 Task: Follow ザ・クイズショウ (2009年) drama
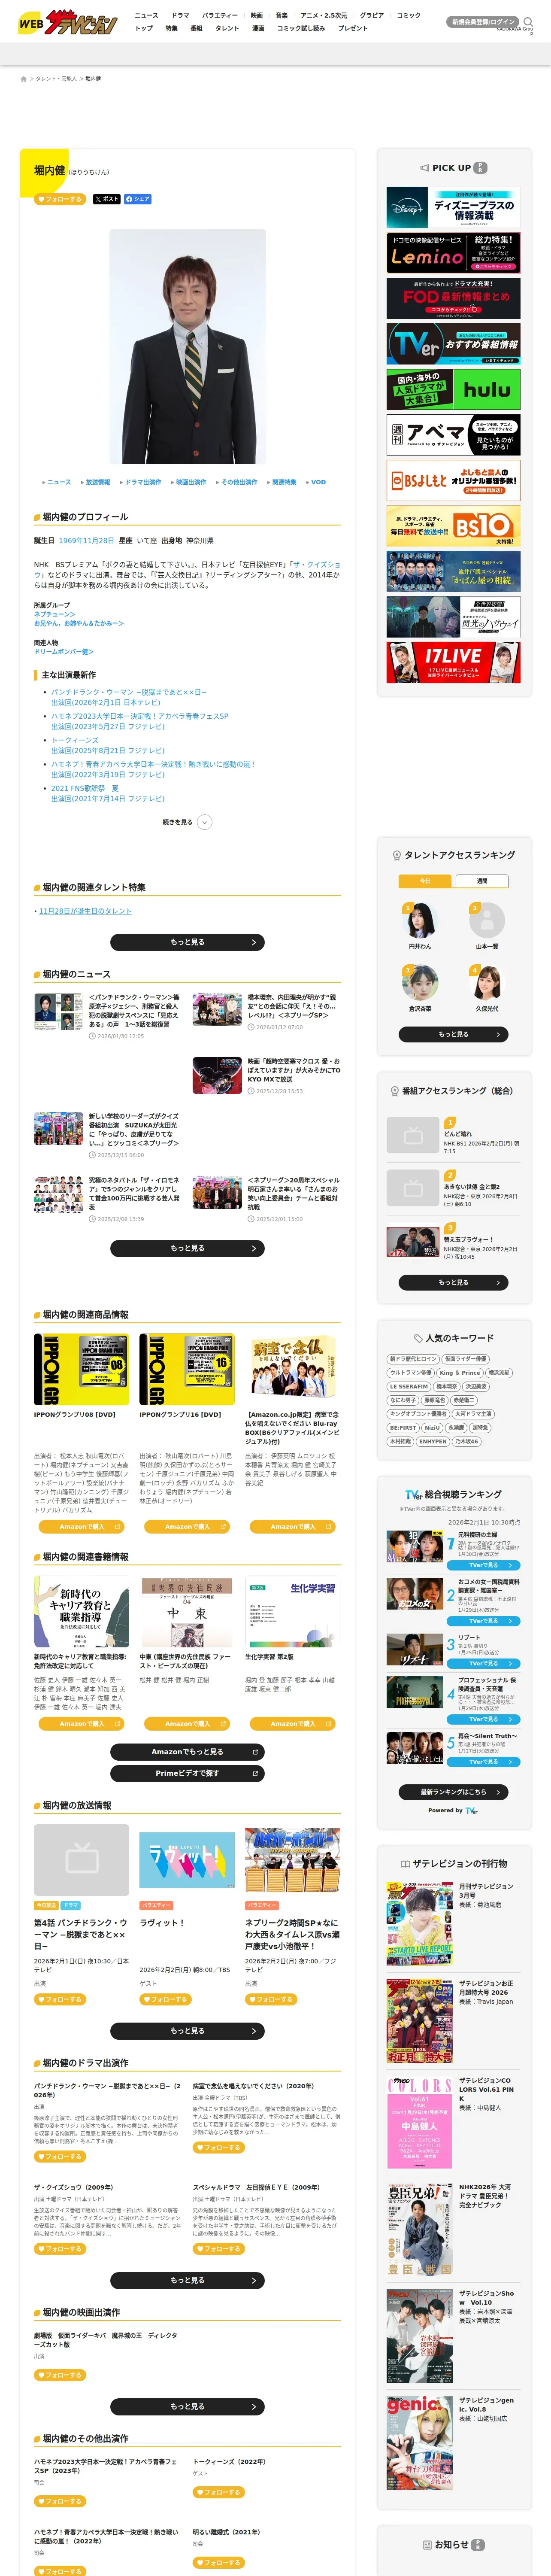60,2248
